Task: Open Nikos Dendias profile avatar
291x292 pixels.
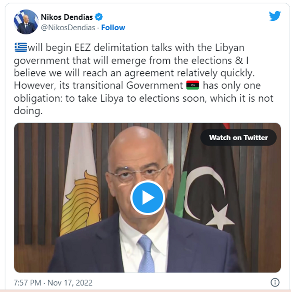Action: [x=26, y=22]
